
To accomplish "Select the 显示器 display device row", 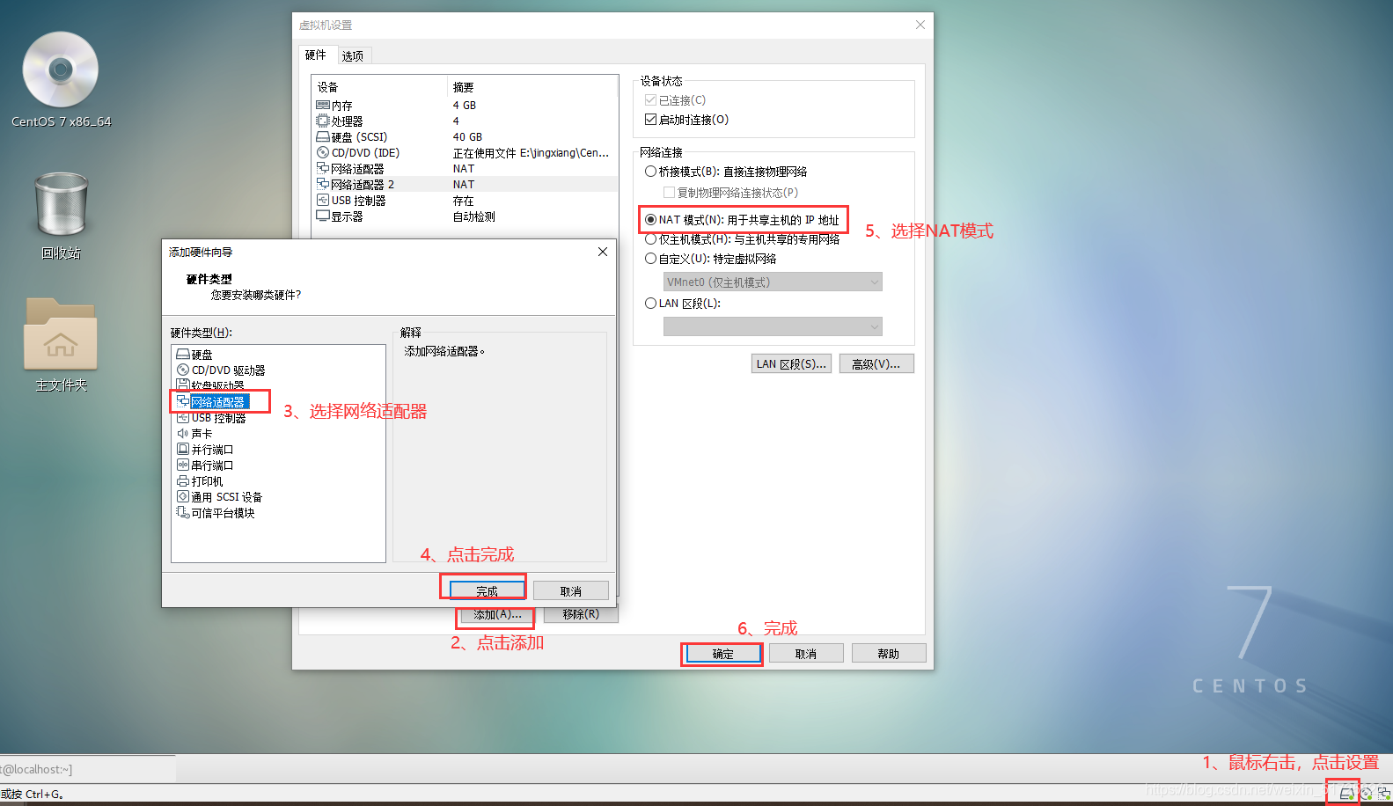I will [465, 216].
